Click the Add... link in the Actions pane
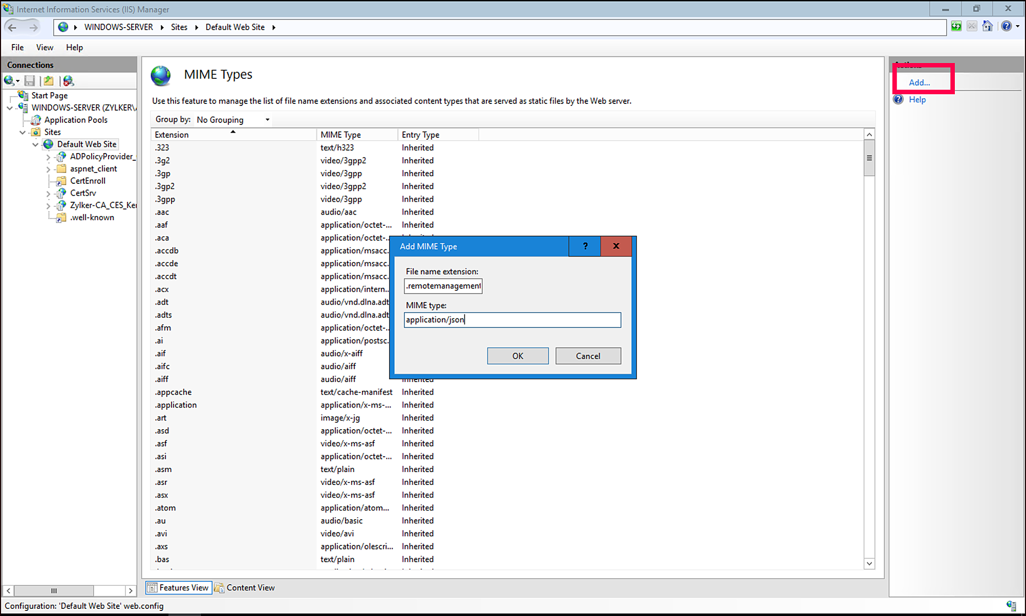The height and width of the screenshot is (616, 1026). click(919, 82)
